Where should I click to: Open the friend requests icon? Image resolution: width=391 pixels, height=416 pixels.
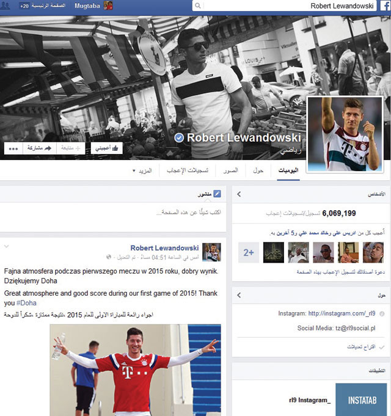coord(5,5)
